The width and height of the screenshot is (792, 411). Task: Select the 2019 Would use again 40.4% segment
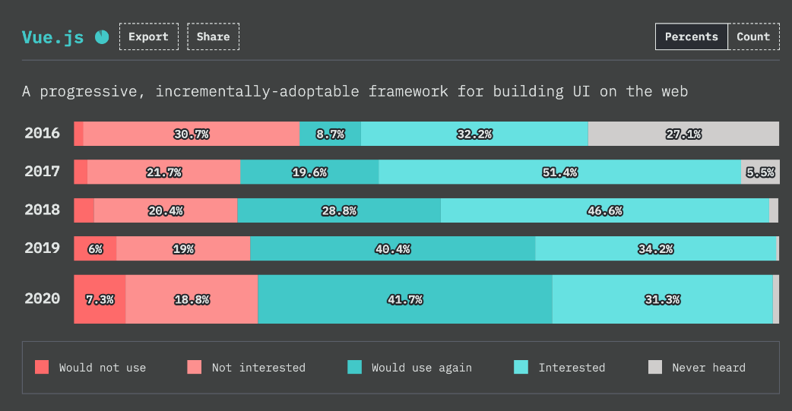coord(392,248)
